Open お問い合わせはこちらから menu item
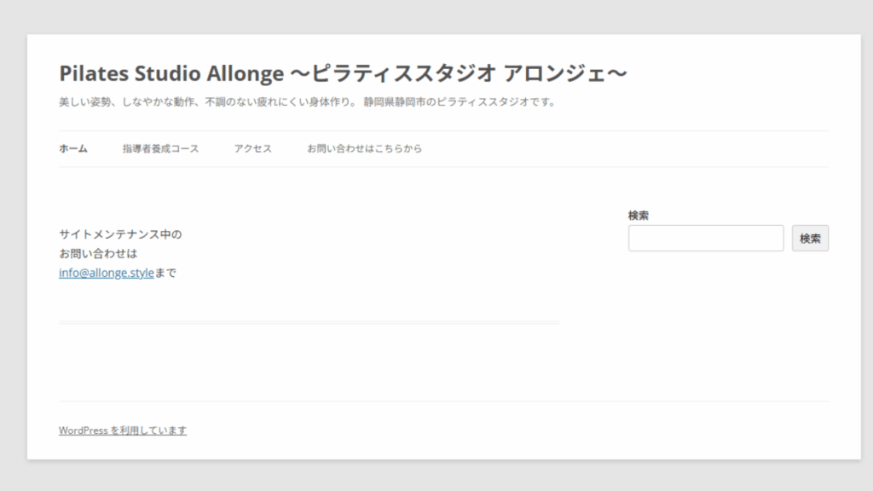The height and width of the screenshot is (491, 873). (x=365, y=148)
